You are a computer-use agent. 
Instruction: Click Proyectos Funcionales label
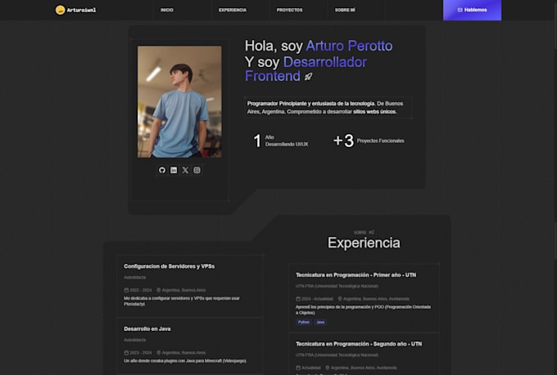pos(380,141)
